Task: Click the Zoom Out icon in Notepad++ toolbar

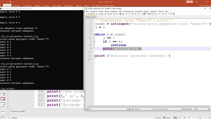Action: pyautogui.click(x=129, y=14)
